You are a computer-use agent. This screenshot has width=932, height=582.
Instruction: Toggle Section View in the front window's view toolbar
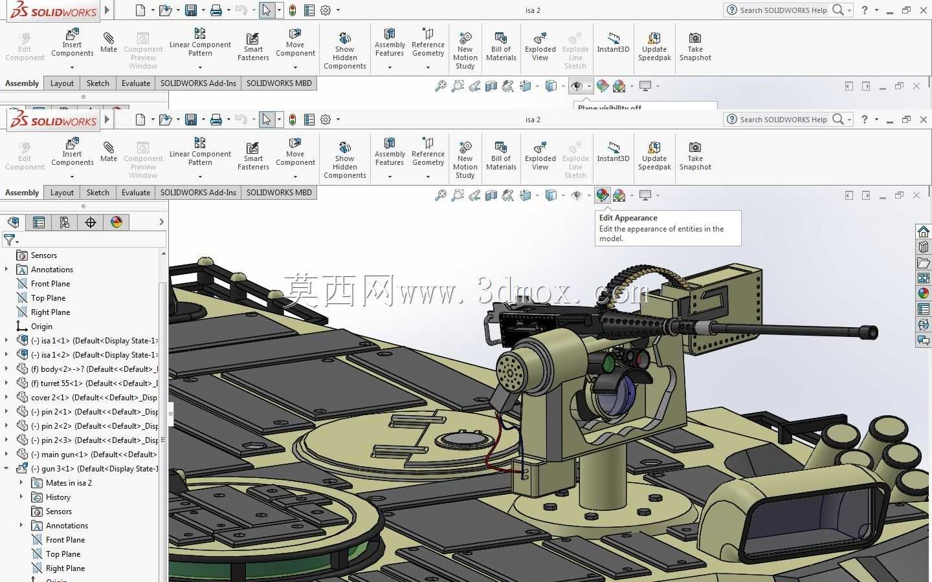[491, 195]
